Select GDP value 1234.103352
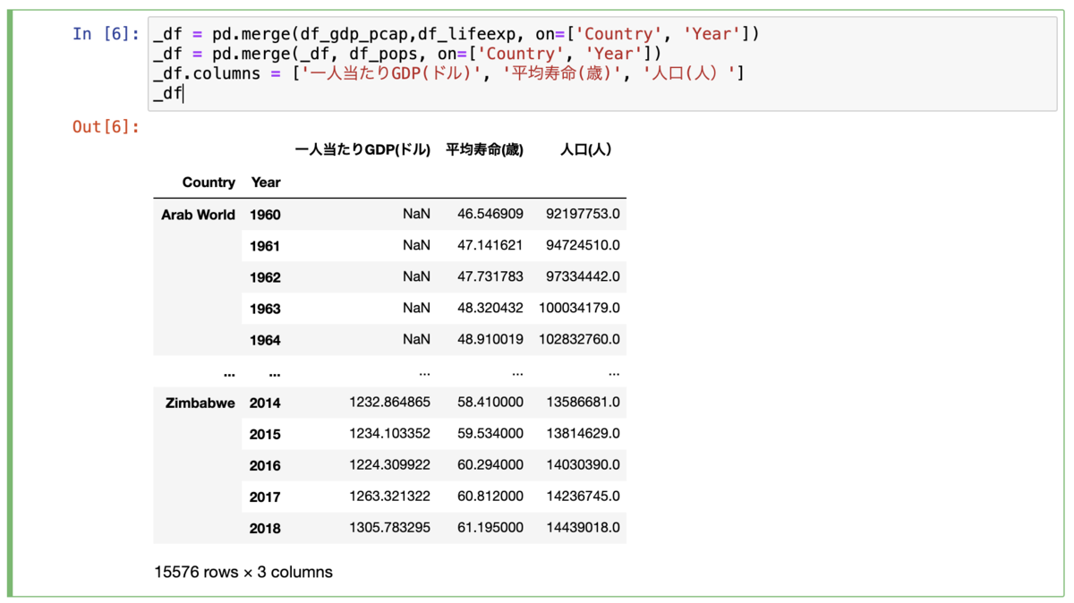Screen dimensions: 1074x603 click(389, 433)
